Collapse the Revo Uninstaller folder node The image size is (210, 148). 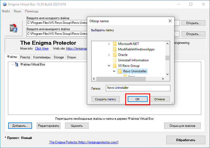114,71
